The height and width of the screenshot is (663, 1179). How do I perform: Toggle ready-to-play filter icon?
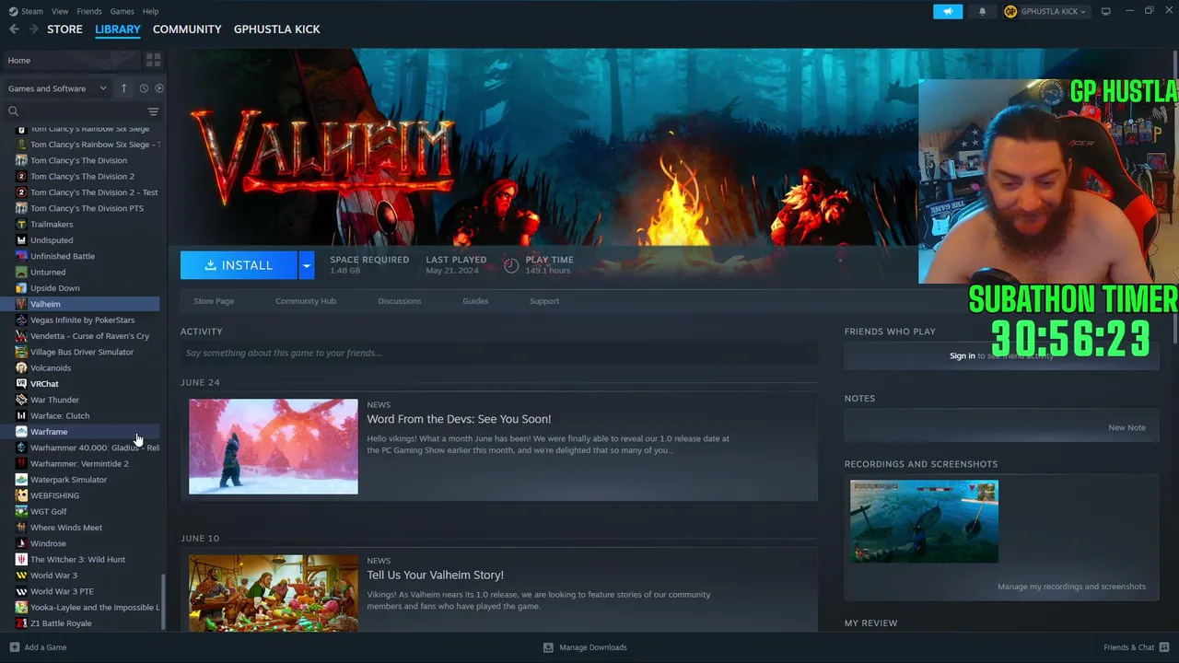tap(159, 88)
